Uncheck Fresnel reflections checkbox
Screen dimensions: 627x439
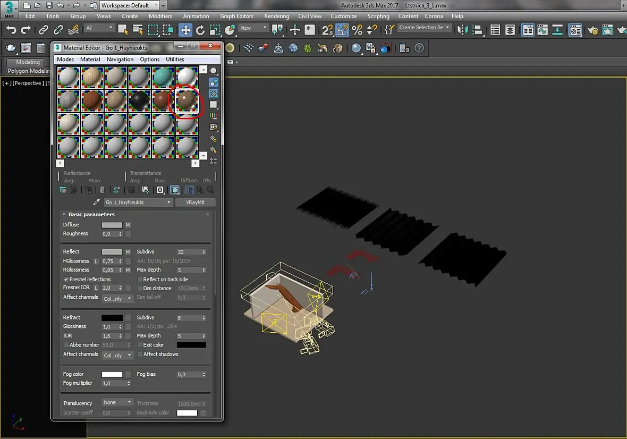66,280
